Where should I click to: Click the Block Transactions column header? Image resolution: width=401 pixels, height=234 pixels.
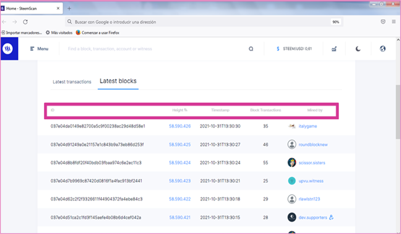[x=266, y=110]
